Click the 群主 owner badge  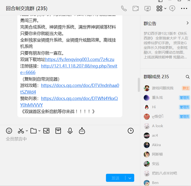pyautogui.click(x=186, y=88)
